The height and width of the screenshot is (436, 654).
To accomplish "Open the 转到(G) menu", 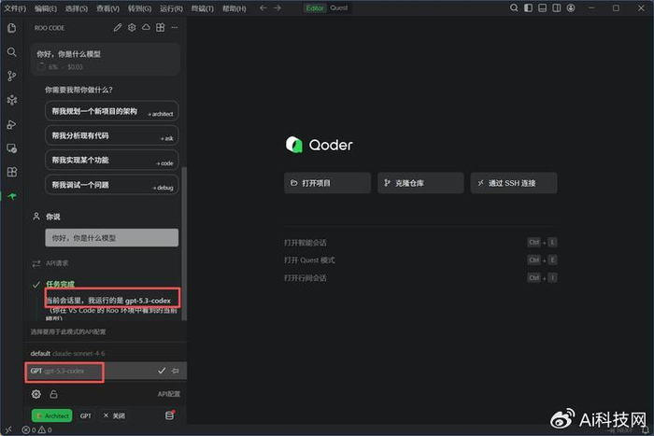I will pos(140,8).
